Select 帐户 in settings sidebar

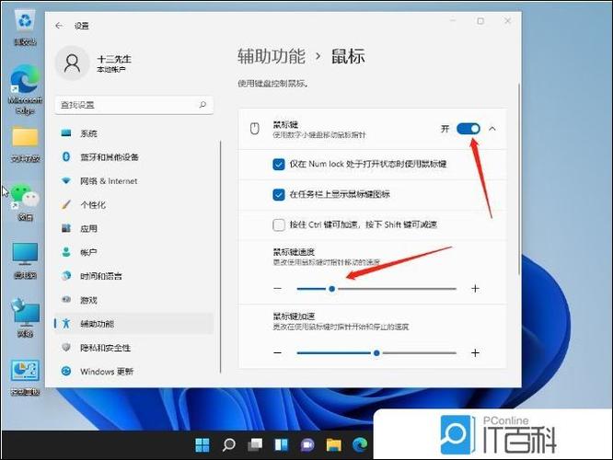coord(134,252)
